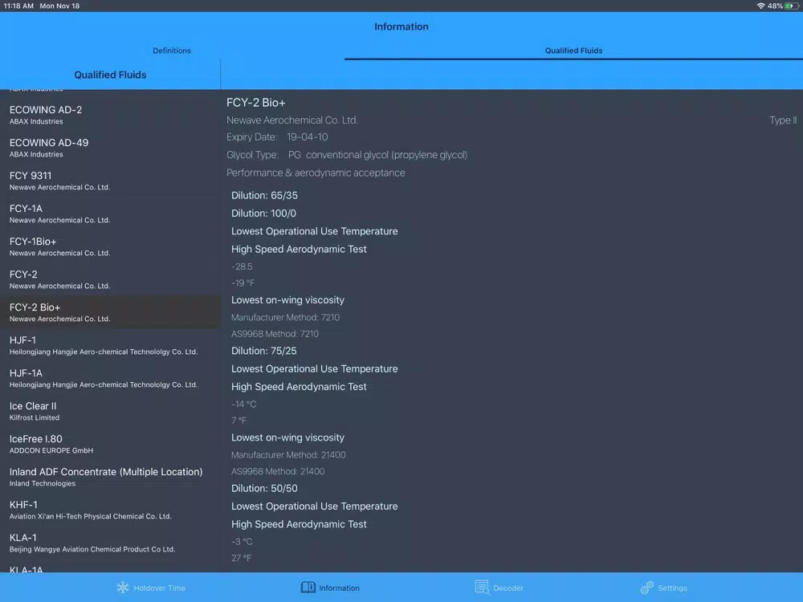Screen dimensions: 803x602
Task: Select the Information tab label
Action: [339, 588]
